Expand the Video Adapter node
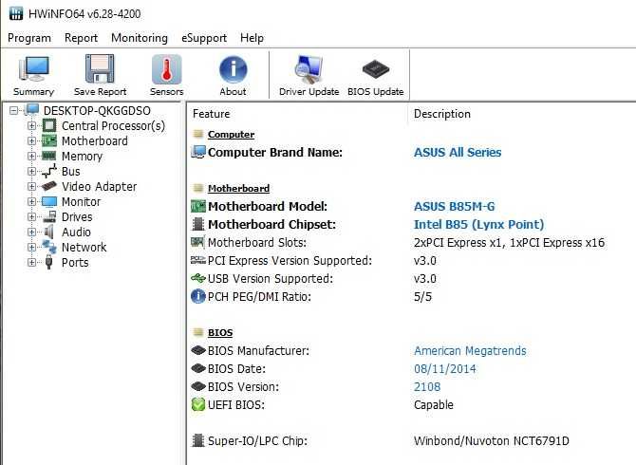636x465 pixels. (31, 187)
